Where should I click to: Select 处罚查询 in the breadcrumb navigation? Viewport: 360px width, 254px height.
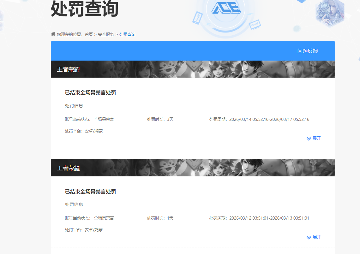pyautogui.click(x=128, y=34)
